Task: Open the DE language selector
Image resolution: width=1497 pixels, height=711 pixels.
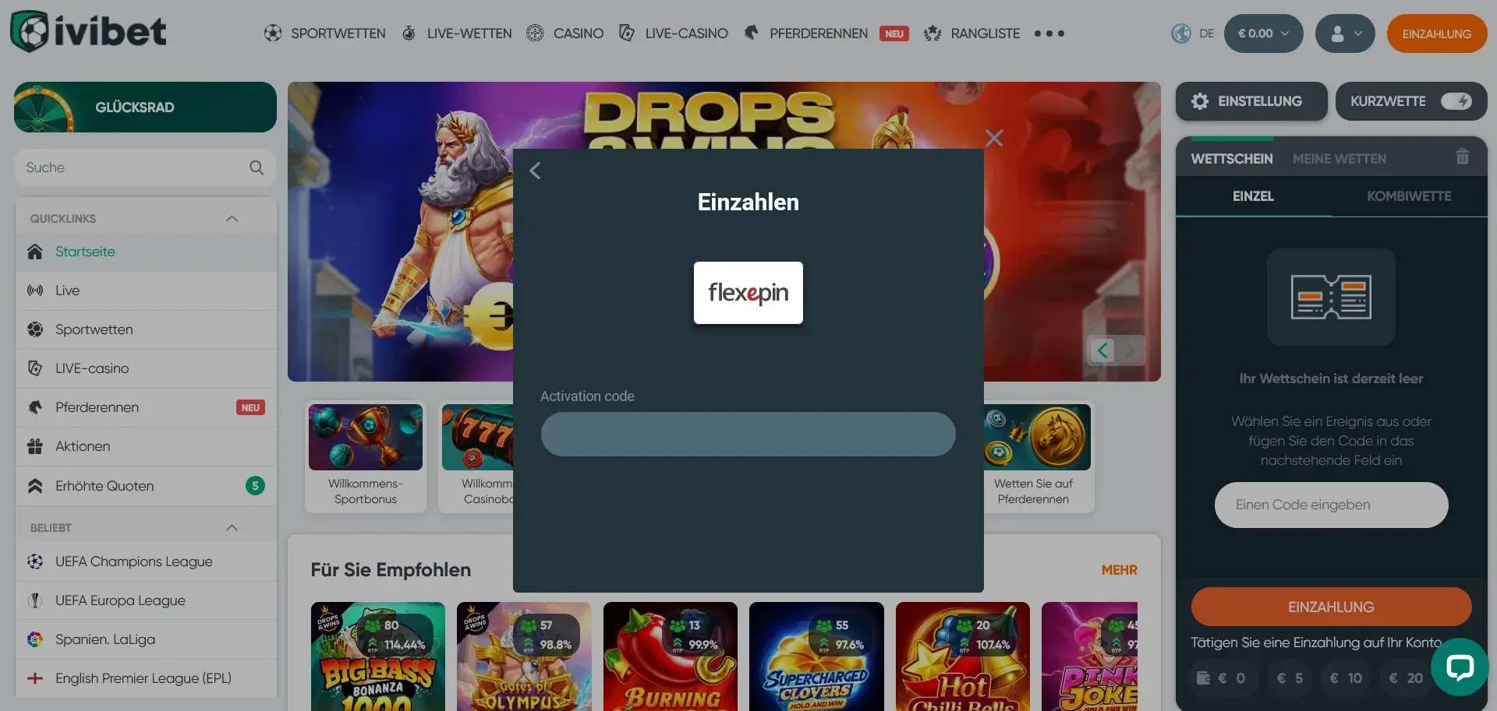Action: point(1206,33)
